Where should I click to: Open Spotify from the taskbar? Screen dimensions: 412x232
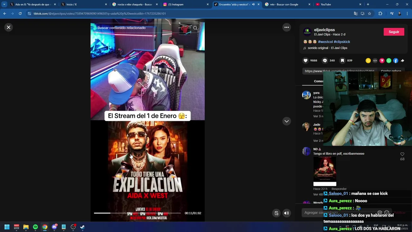click(35, 227)
